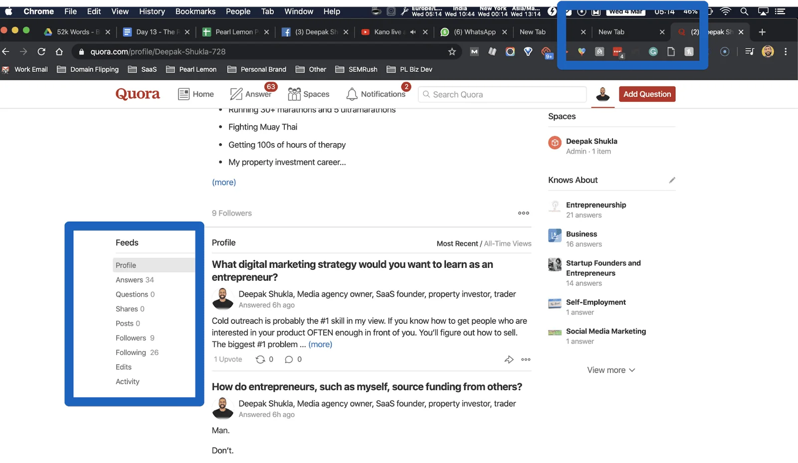Open the macOS Notification Center icon
The height and width of the screenshot is (463, 798).
tap(780, 11)
